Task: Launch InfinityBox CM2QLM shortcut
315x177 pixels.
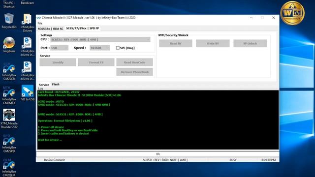Action: pyautogui.click(x=9, y=168)
